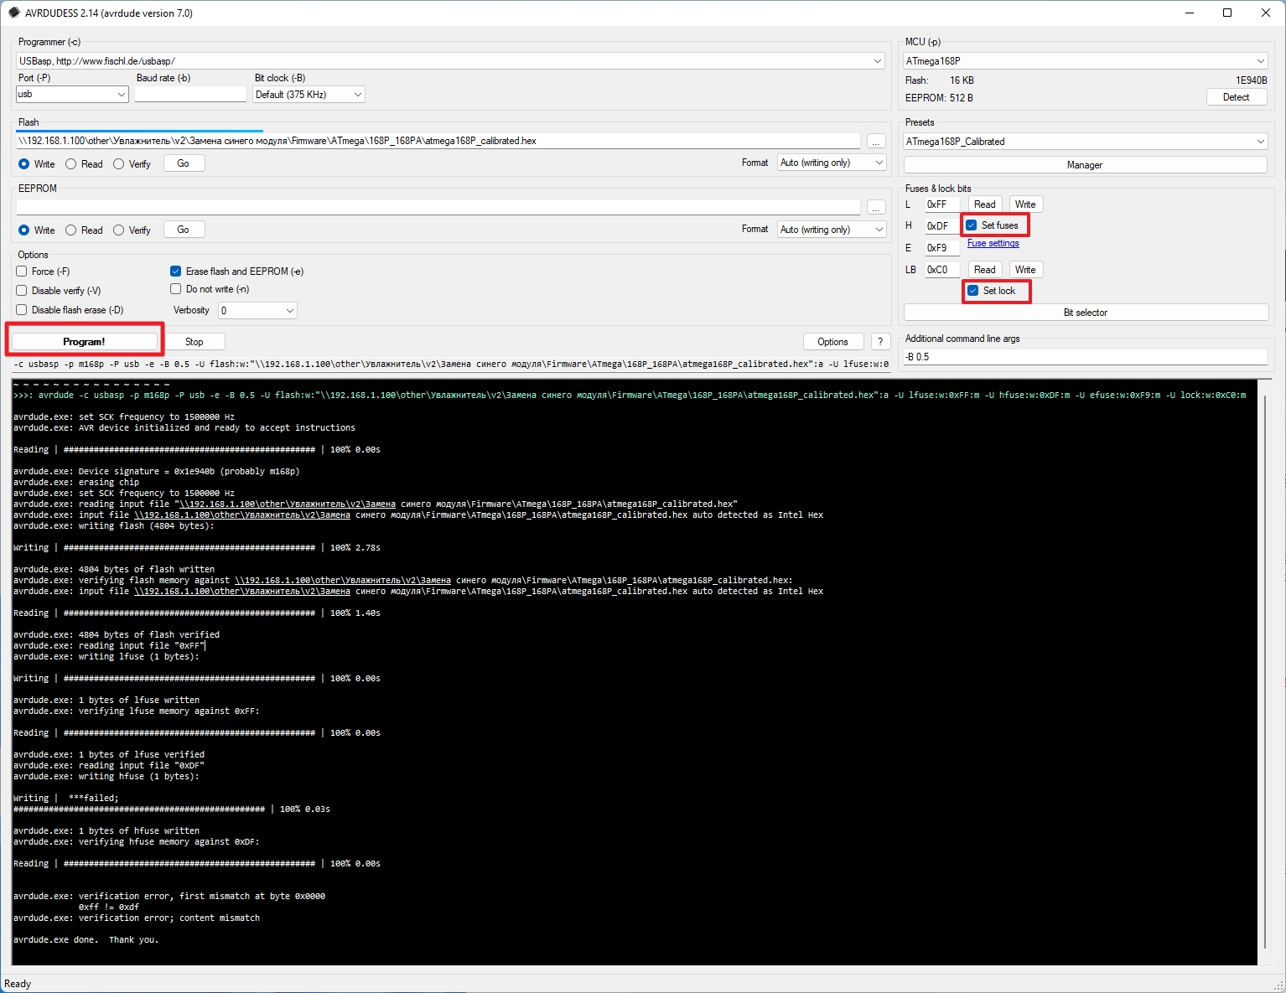The image size is (1286, 993).
Task: Click the generated command line text box
Action: pyautogui.click(x=451, y=365)
